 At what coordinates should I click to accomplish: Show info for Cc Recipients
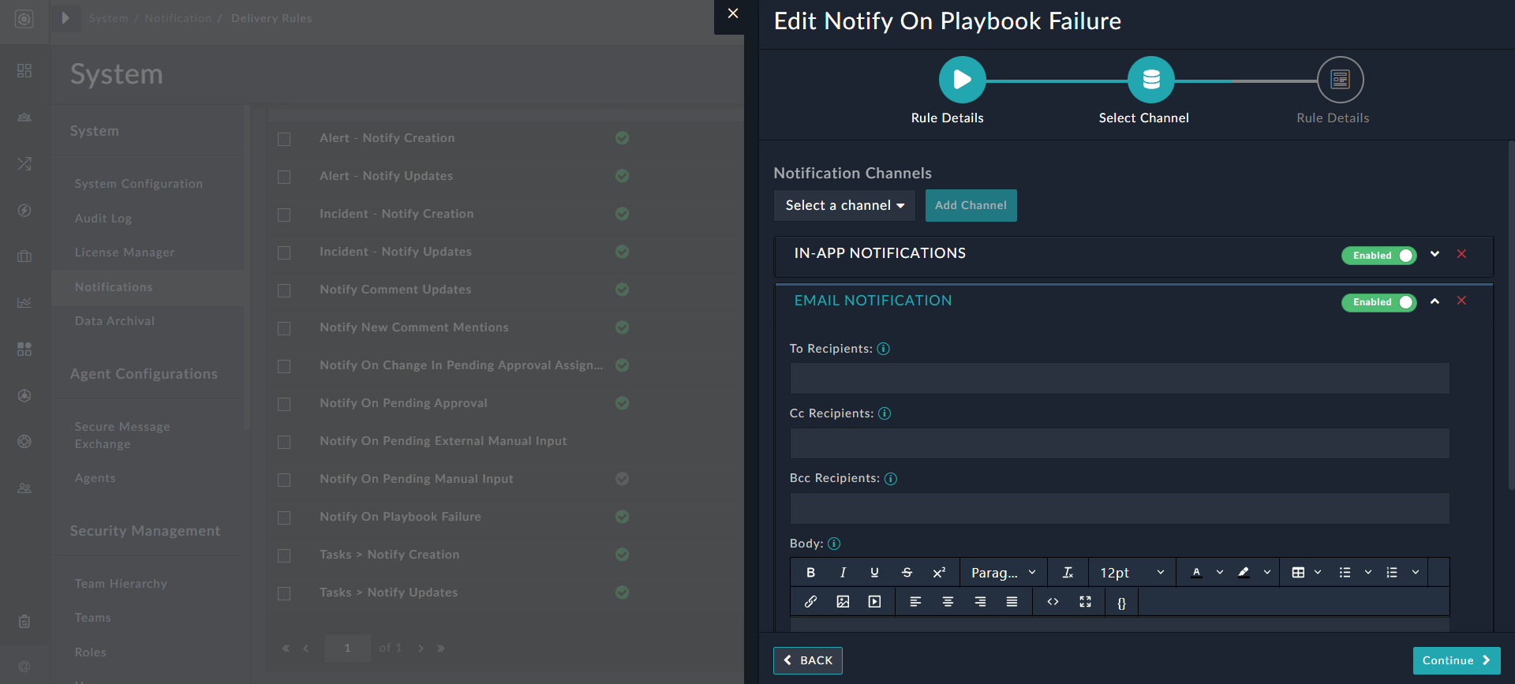(x=885, y=413)
